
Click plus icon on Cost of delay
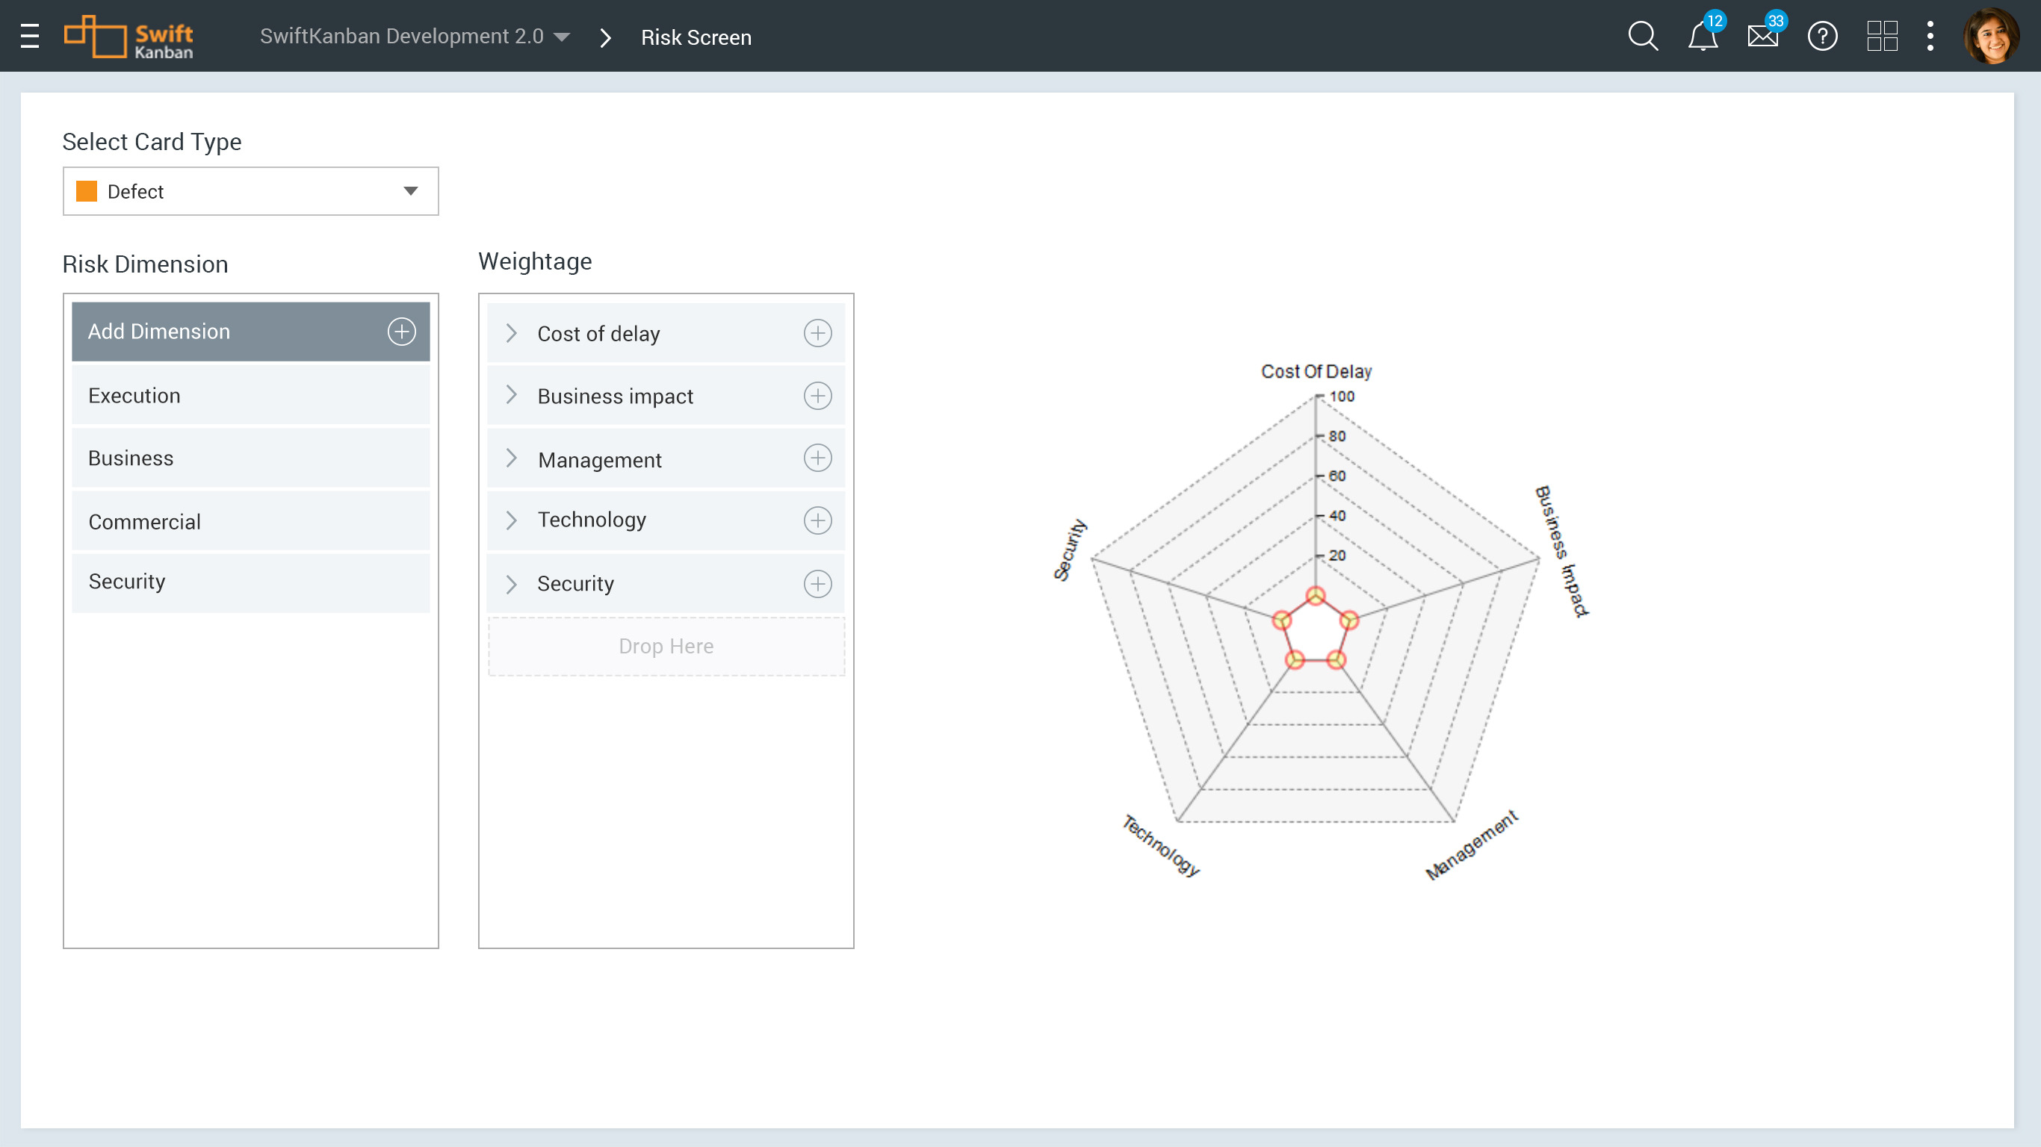coord(817,334)
